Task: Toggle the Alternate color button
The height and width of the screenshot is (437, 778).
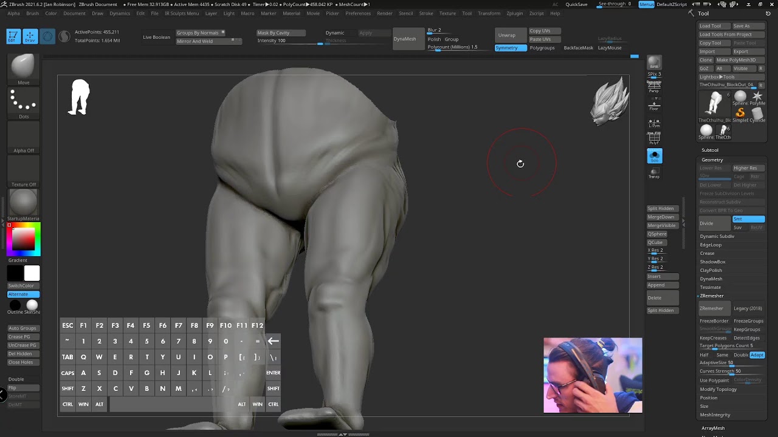Action: [23, 294]
